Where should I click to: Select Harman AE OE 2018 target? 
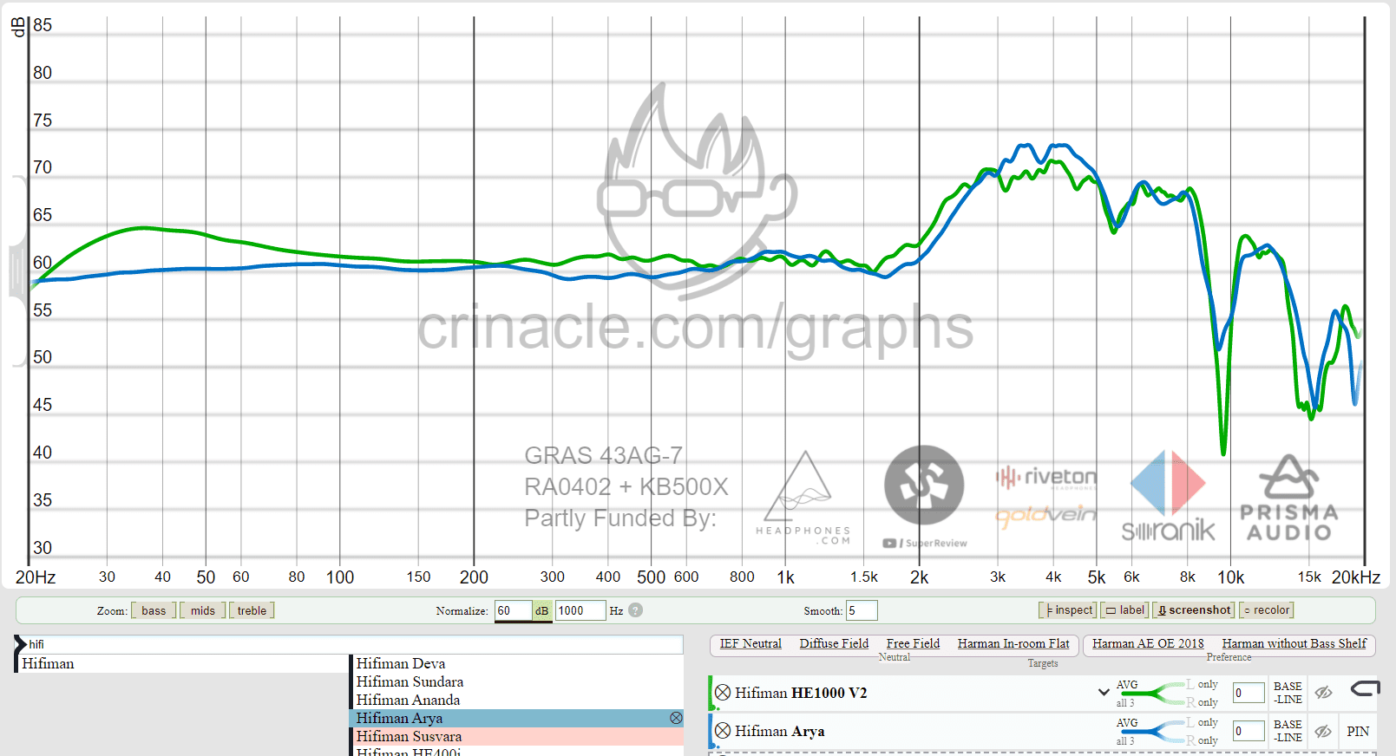[1148, 643]
